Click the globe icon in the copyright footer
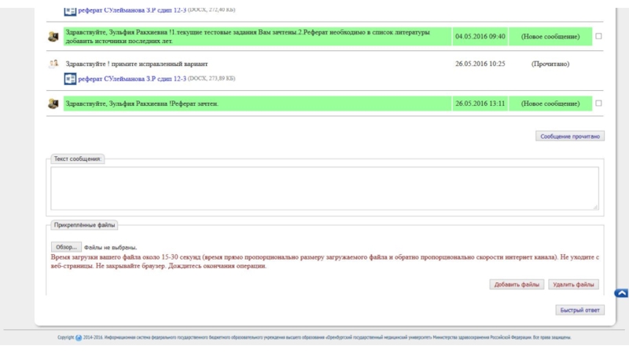The width and height of the screenshot is (629, 353). [79, 338]
